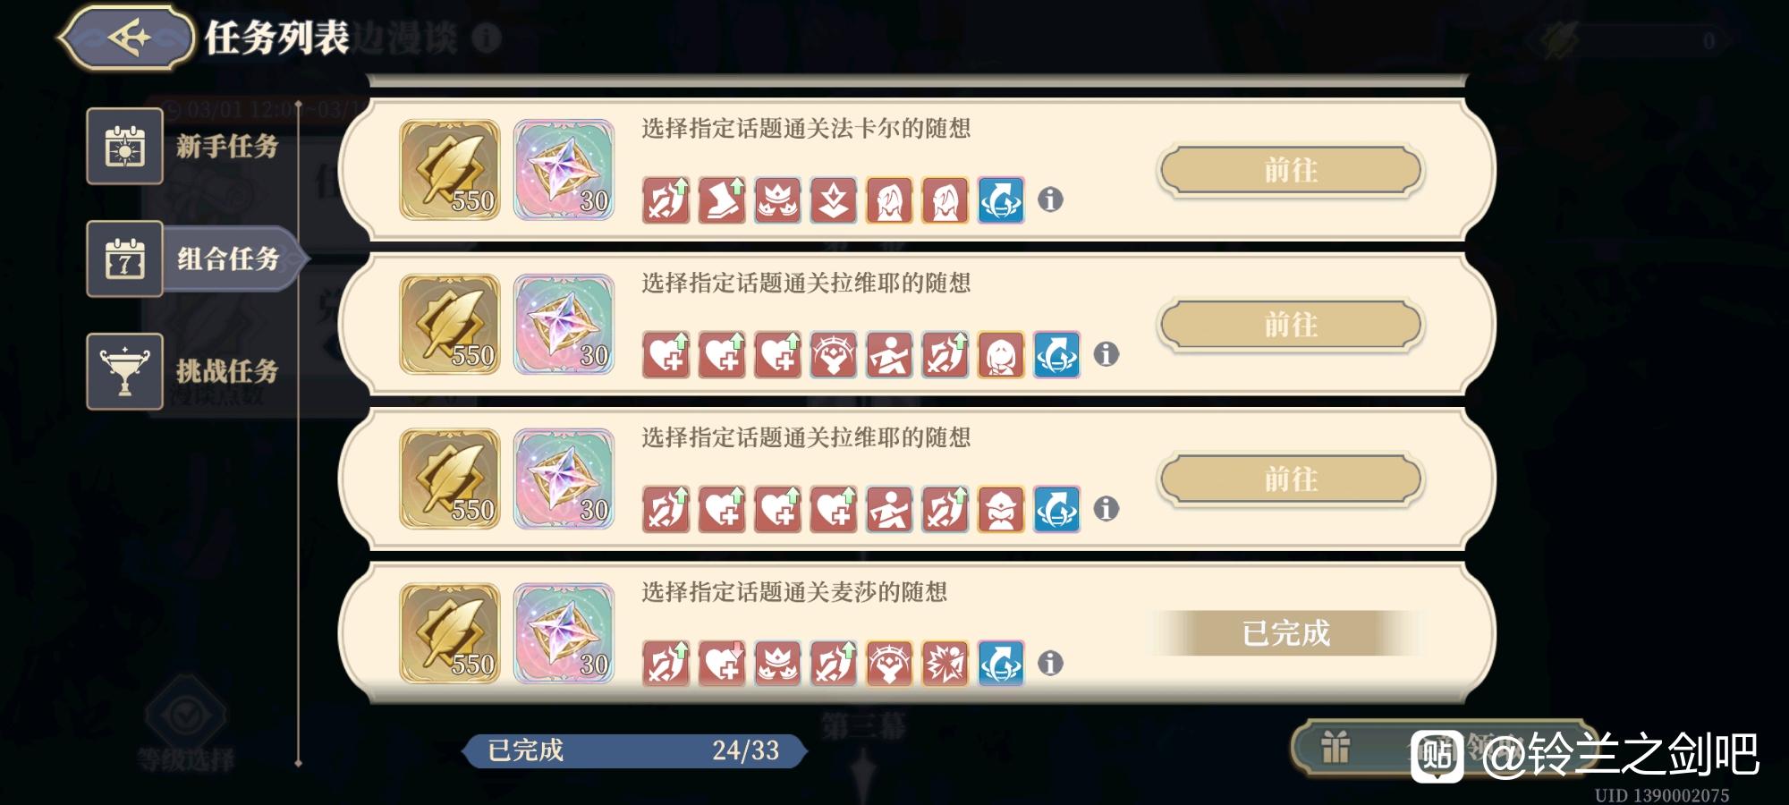This screenshot has height=805, width=1789.
Task: Tap the task list vertical scrollbar
Action: [299, 434]
